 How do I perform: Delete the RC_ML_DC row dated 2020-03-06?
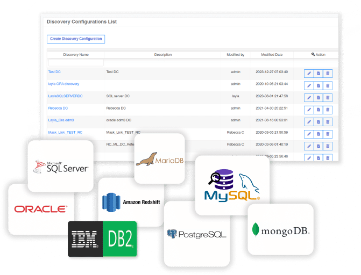[328, 146]
